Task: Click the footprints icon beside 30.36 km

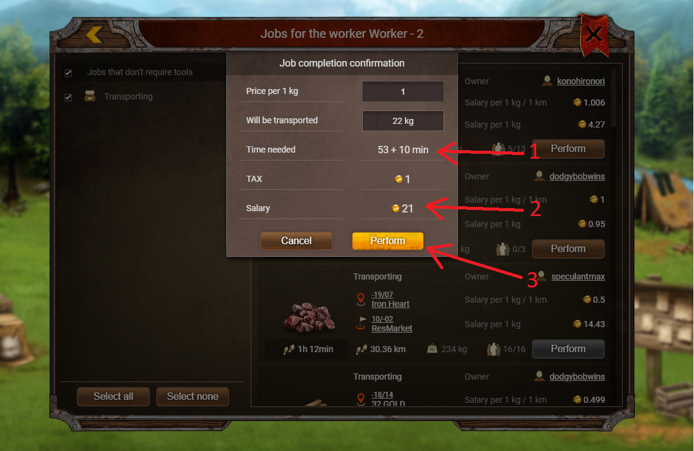Action: (x=362, y=349)
